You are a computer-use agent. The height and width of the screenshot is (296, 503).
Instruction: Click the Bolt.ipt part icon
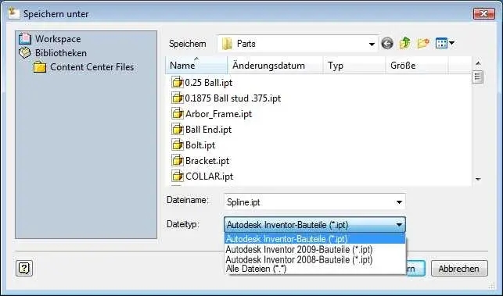tap(178, 145)
